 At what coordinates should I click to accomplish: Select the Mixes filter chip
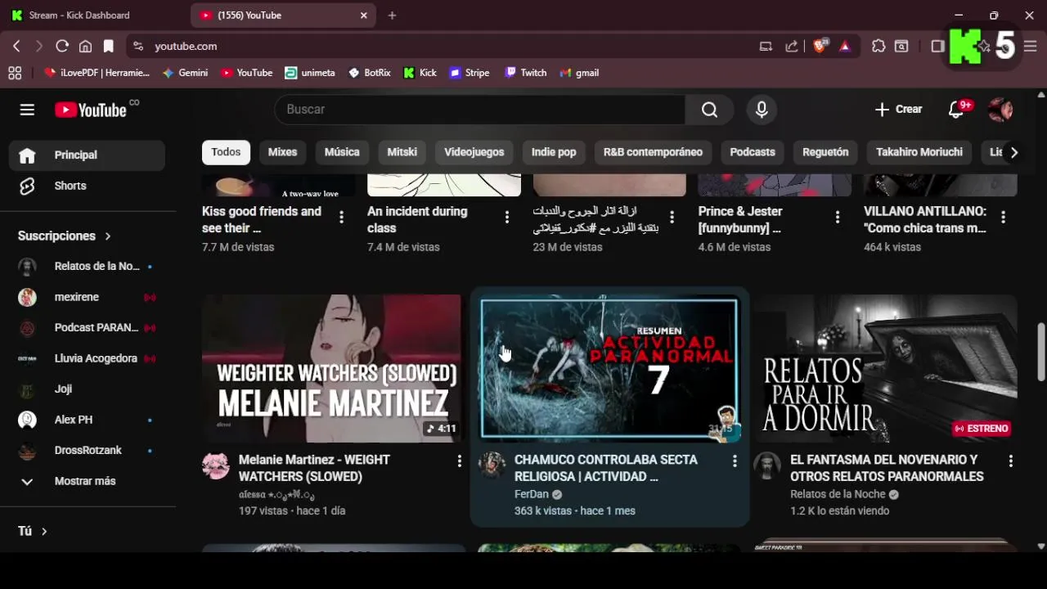tap(283, 152)
